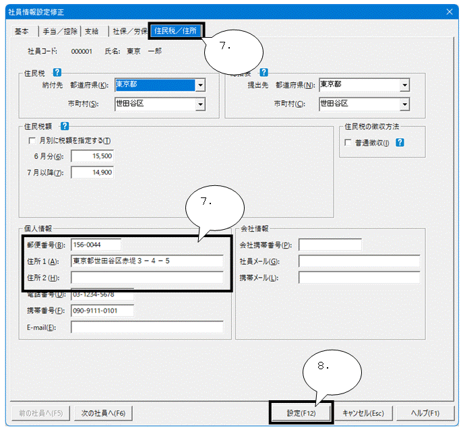This screenshot has height=442, width=463.
Task: Click the 携帯メール field
Action: pos(359,278)
